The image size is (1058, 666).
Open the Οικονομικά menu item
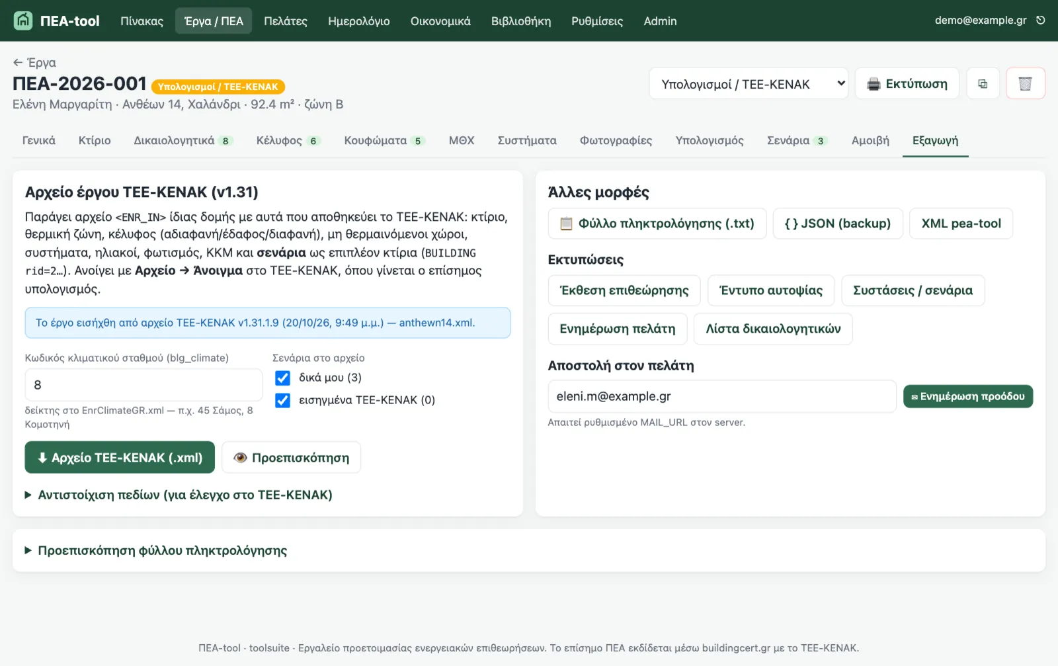440,21
